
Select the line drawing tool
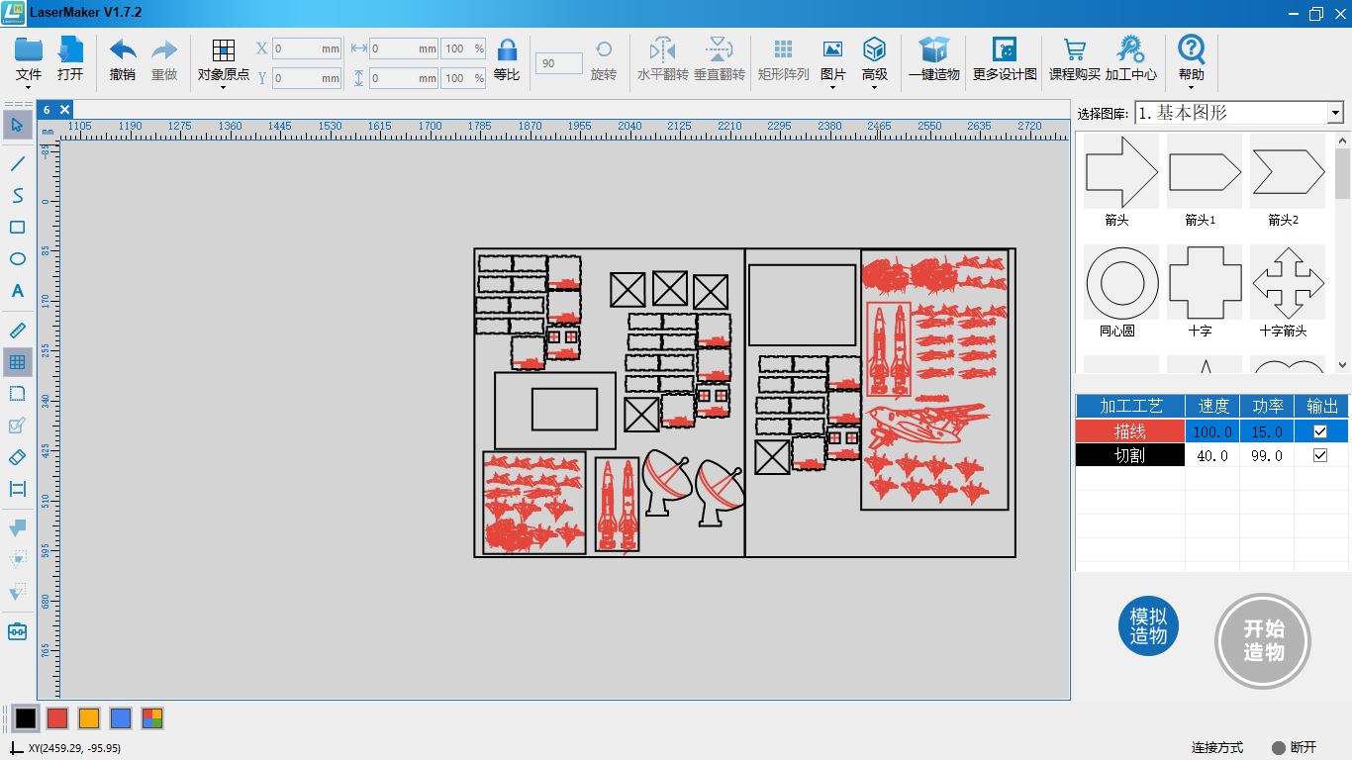(17, 163)
